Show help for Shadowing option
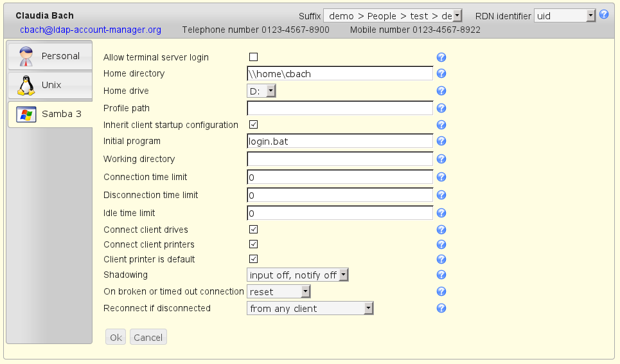This screenshot has height=364, width=620. (441, 275)
